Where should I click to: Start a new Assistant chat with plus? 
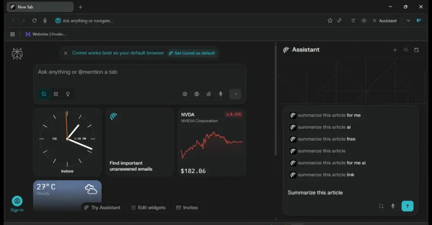[395, 50]
